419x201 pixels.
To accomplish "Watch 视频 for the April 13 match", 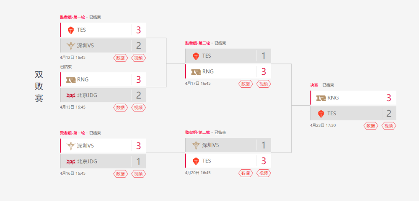I will (139, 107).
